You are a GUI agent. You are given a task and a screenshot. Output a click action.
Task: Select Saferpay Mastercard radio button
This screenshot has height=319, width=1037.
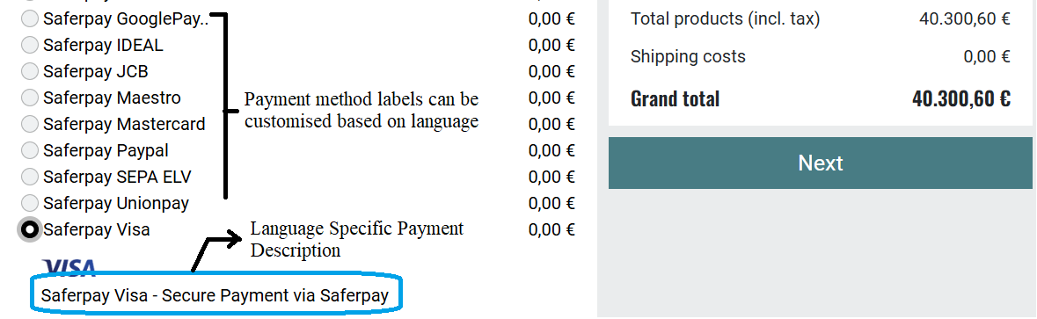[30, 124]
